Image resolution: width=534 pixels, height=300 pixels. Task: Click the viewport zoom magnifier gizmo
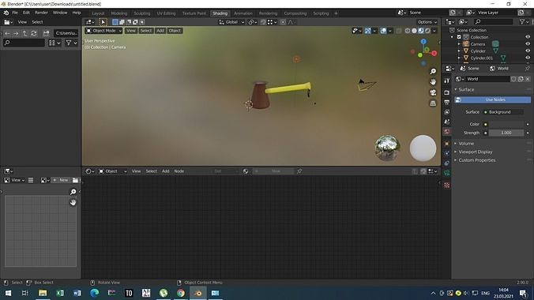click(433, 71)
